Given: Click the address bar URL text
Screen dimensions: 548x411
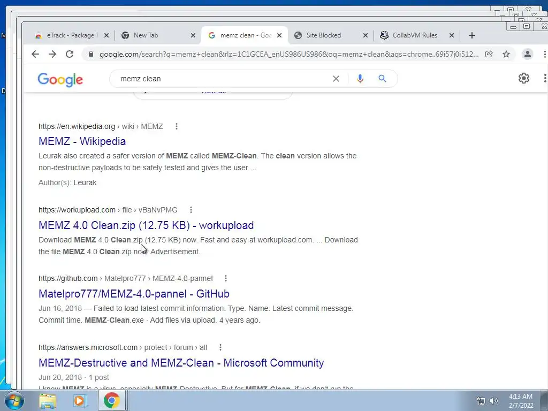Looking at the screenshot, I should click(288, 54).
